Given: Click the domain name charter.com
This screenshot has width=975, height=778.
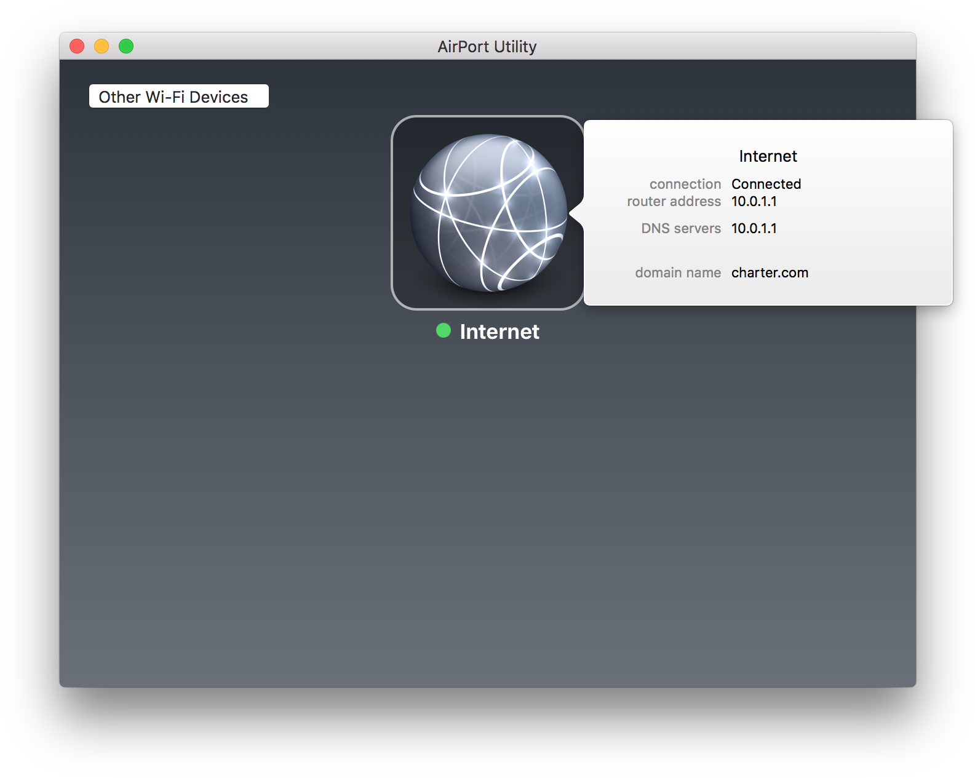Looking at the screenshot, I should point(770,272).
